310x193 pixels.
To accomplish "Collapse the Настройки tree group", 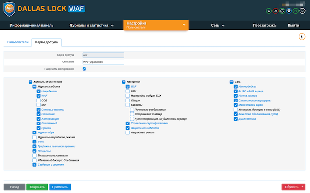I will click(124, 82).
